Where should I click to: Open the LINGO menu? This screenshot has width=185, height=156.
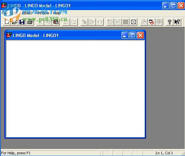coord(27,13)
